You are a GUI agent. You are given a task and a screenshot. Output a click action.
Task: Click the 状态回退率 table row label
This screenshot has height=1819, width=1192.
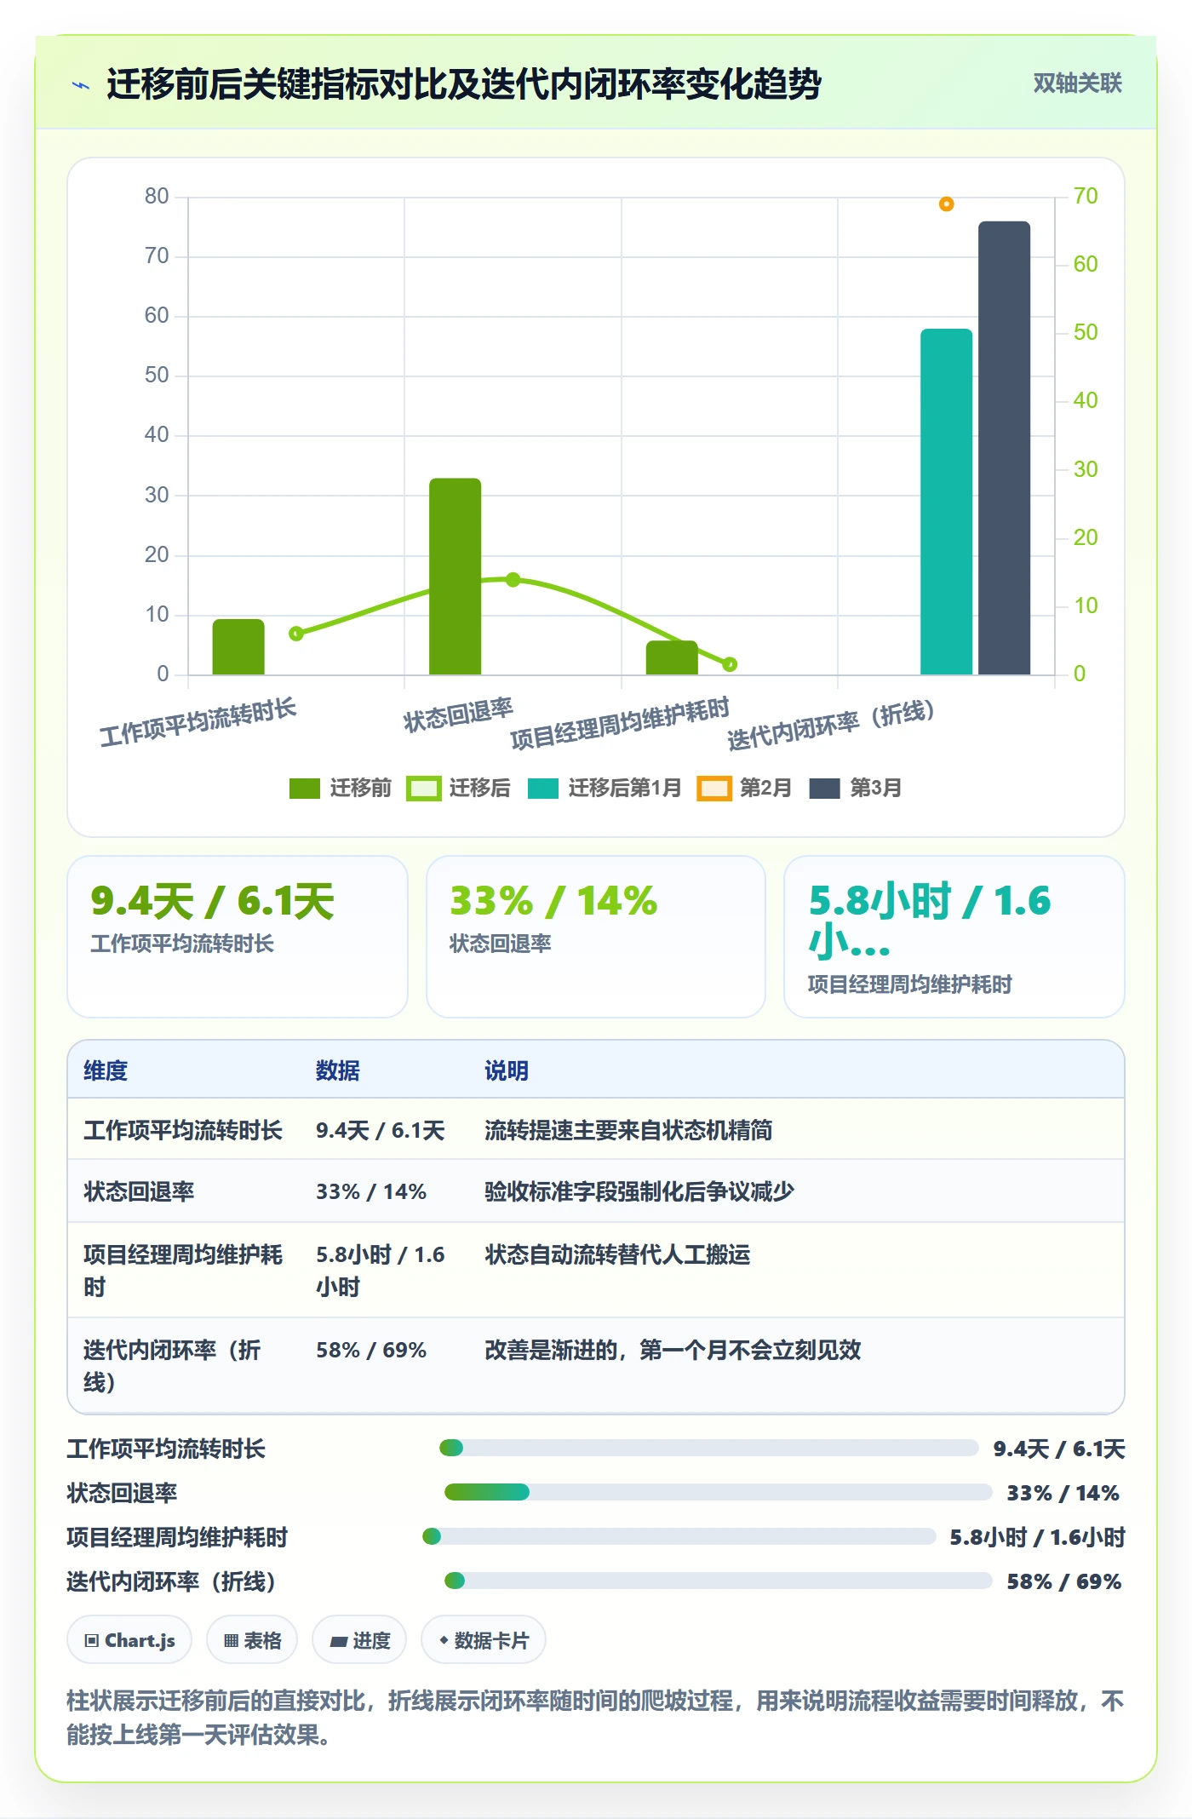(x=139, y=1191)
